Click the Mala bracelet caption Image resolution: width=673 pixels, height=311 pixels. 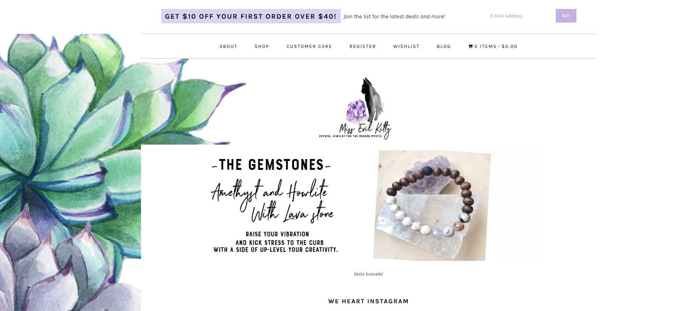[368, 274]
